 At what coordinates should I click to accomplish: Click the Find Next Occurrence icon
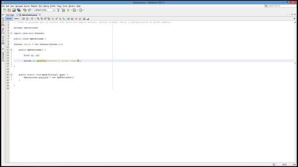click(45, 19)
